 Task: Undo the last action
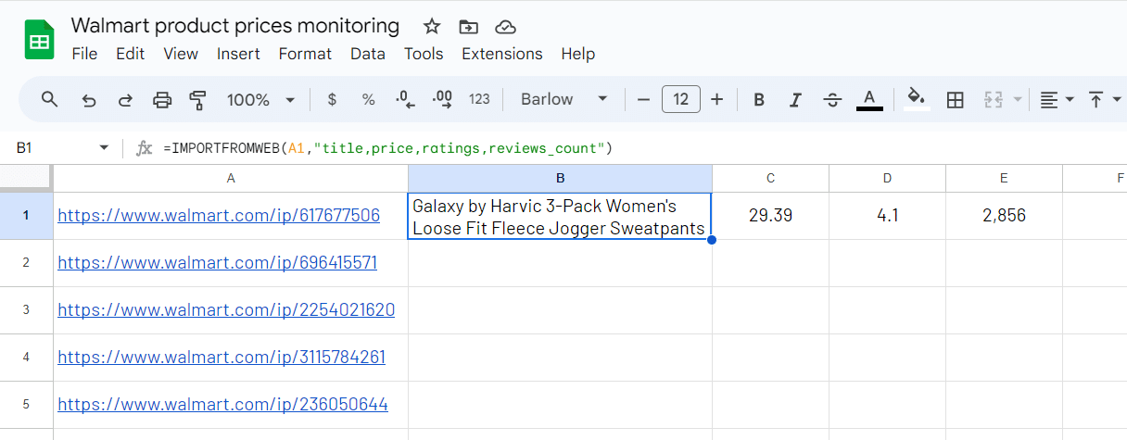[x=89, y=99]
